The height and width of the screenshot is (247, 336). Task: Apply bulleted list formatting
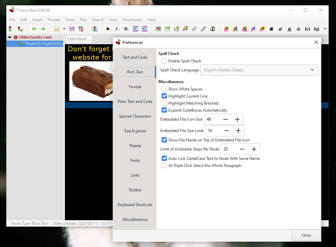coord(108,29)
